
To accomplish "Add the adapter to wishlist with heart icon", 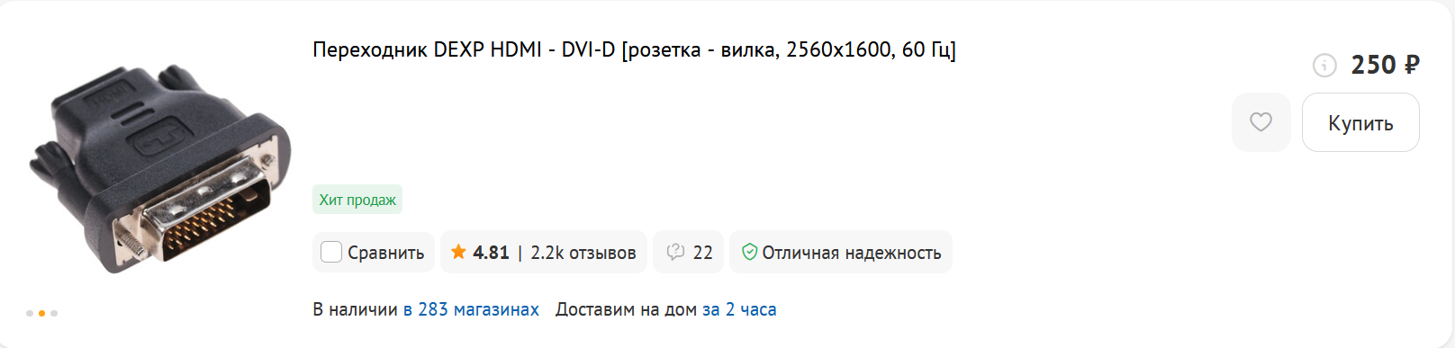I will (x=1261, y=122).
